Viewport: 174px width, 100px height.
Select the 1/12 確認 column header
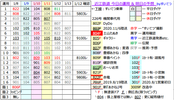point(82,4)
